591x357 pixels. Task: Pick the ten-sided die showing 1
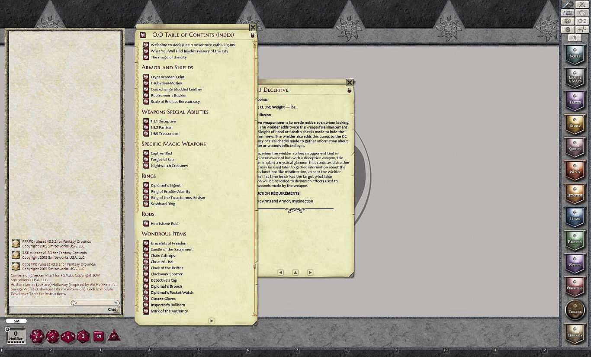point(68,336)
